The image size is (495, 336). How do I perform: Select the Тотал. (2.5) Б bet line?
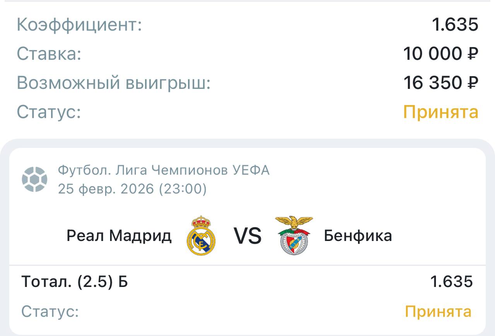click(75, 282)
